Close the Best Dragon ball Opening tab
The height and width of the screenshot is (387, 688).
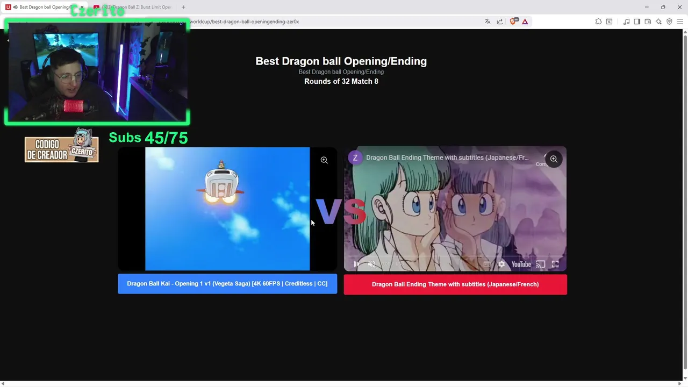82,7
